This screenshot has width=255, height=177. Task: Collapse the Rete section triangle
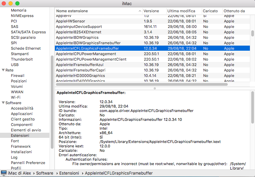coord(3,70)
